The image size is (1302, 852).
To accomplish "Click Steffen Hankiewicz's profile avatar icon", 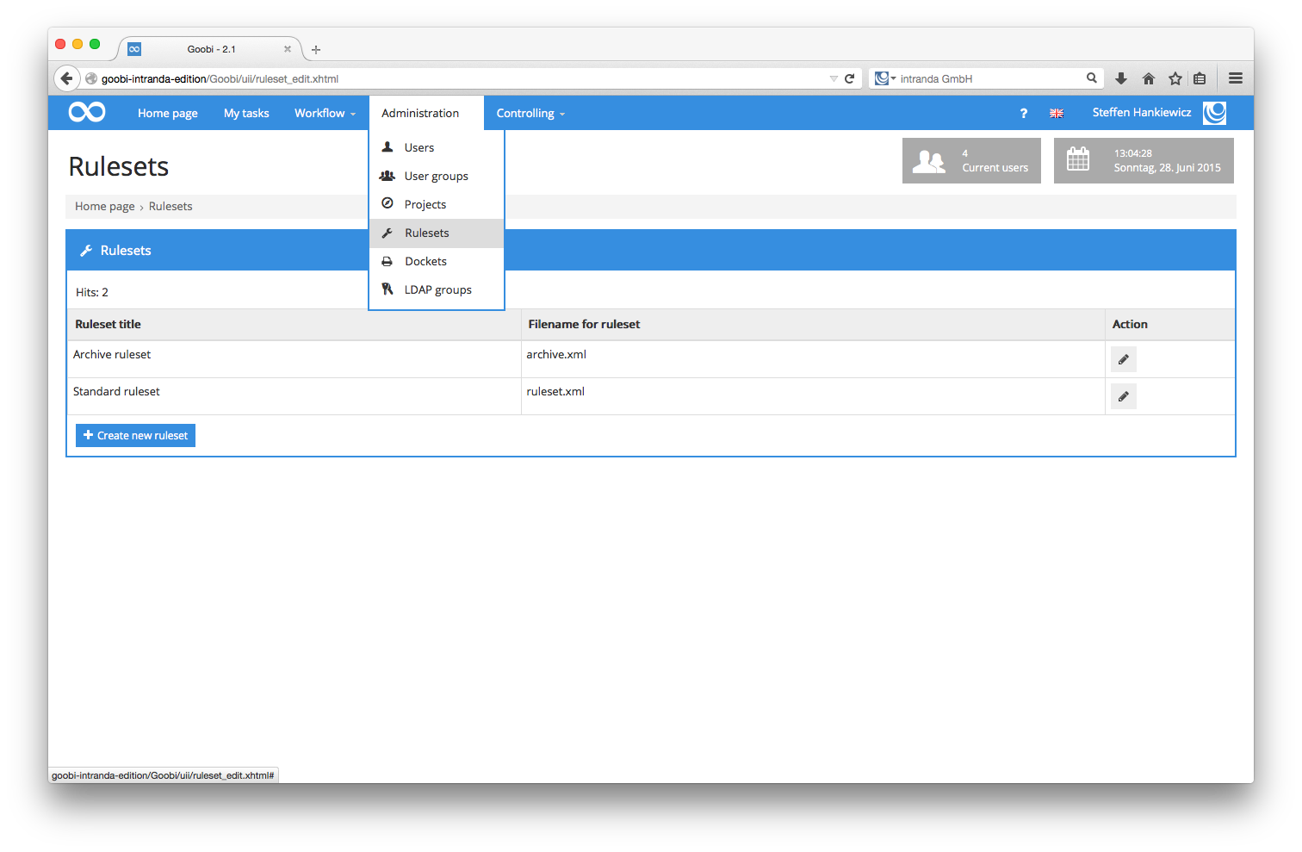I will pyautogui.click(x=1214, y=113).
